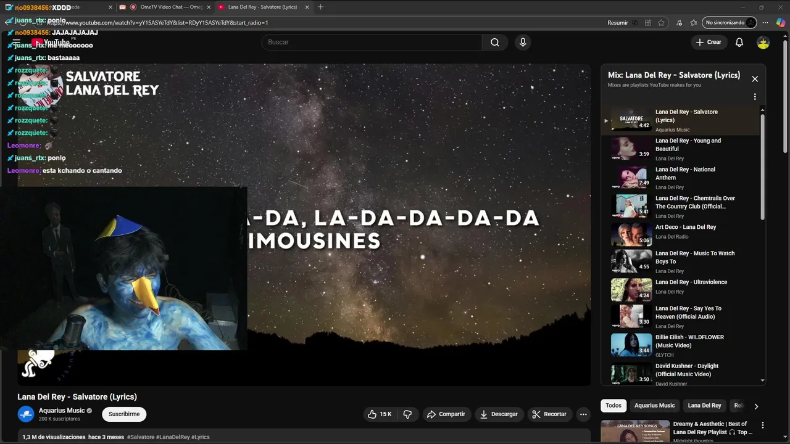
Task: Click the #Lyrics hashtag
Action: click(201, 437)
